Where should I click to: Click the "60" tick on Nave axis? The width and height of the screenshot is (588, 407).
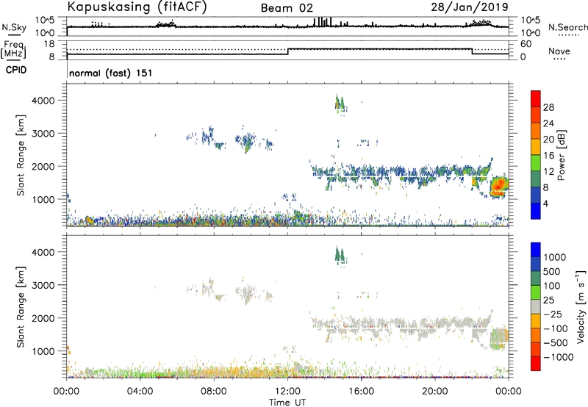tap(526, 44)
